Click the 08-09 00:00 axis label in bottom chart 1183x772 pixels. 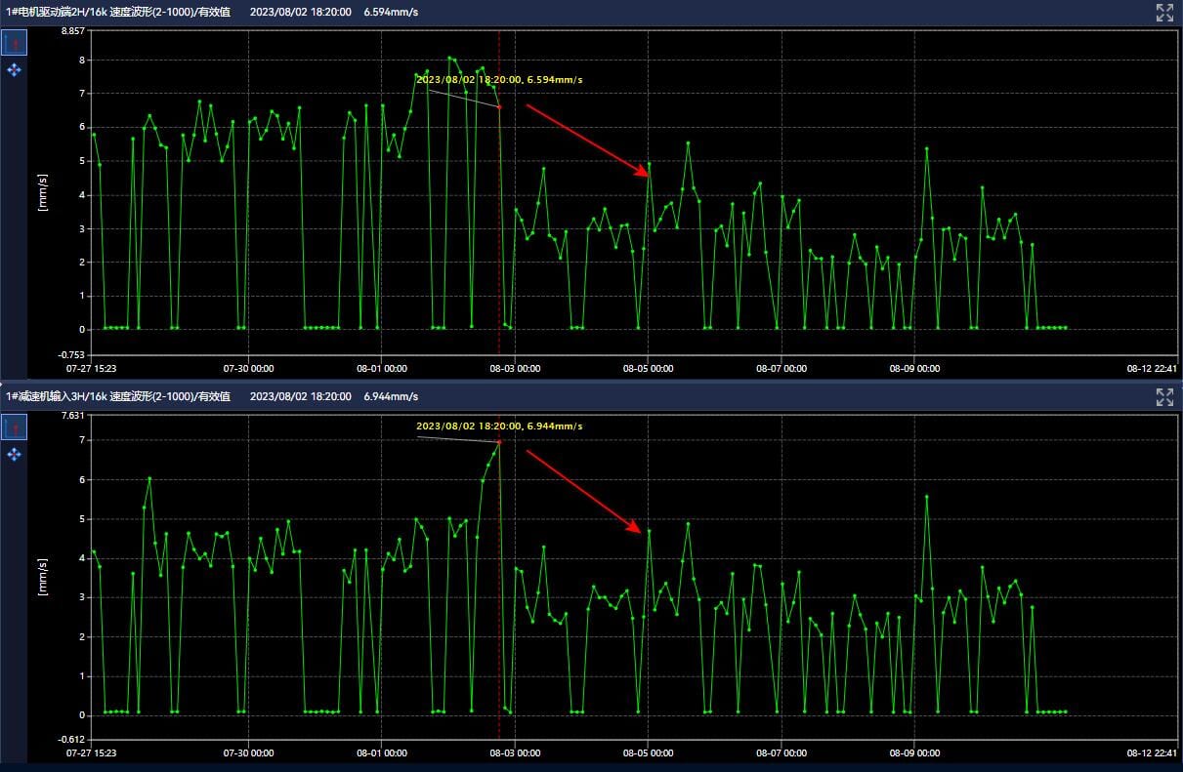pyautogui.click(x=914, y=753)
